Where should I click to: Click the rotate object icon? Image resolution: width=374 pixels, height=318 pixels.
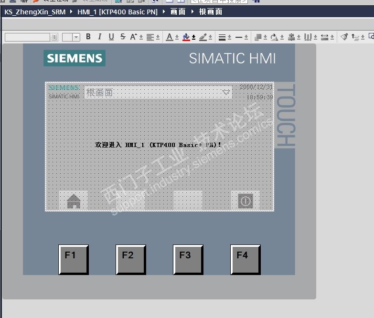coord(274,37)
